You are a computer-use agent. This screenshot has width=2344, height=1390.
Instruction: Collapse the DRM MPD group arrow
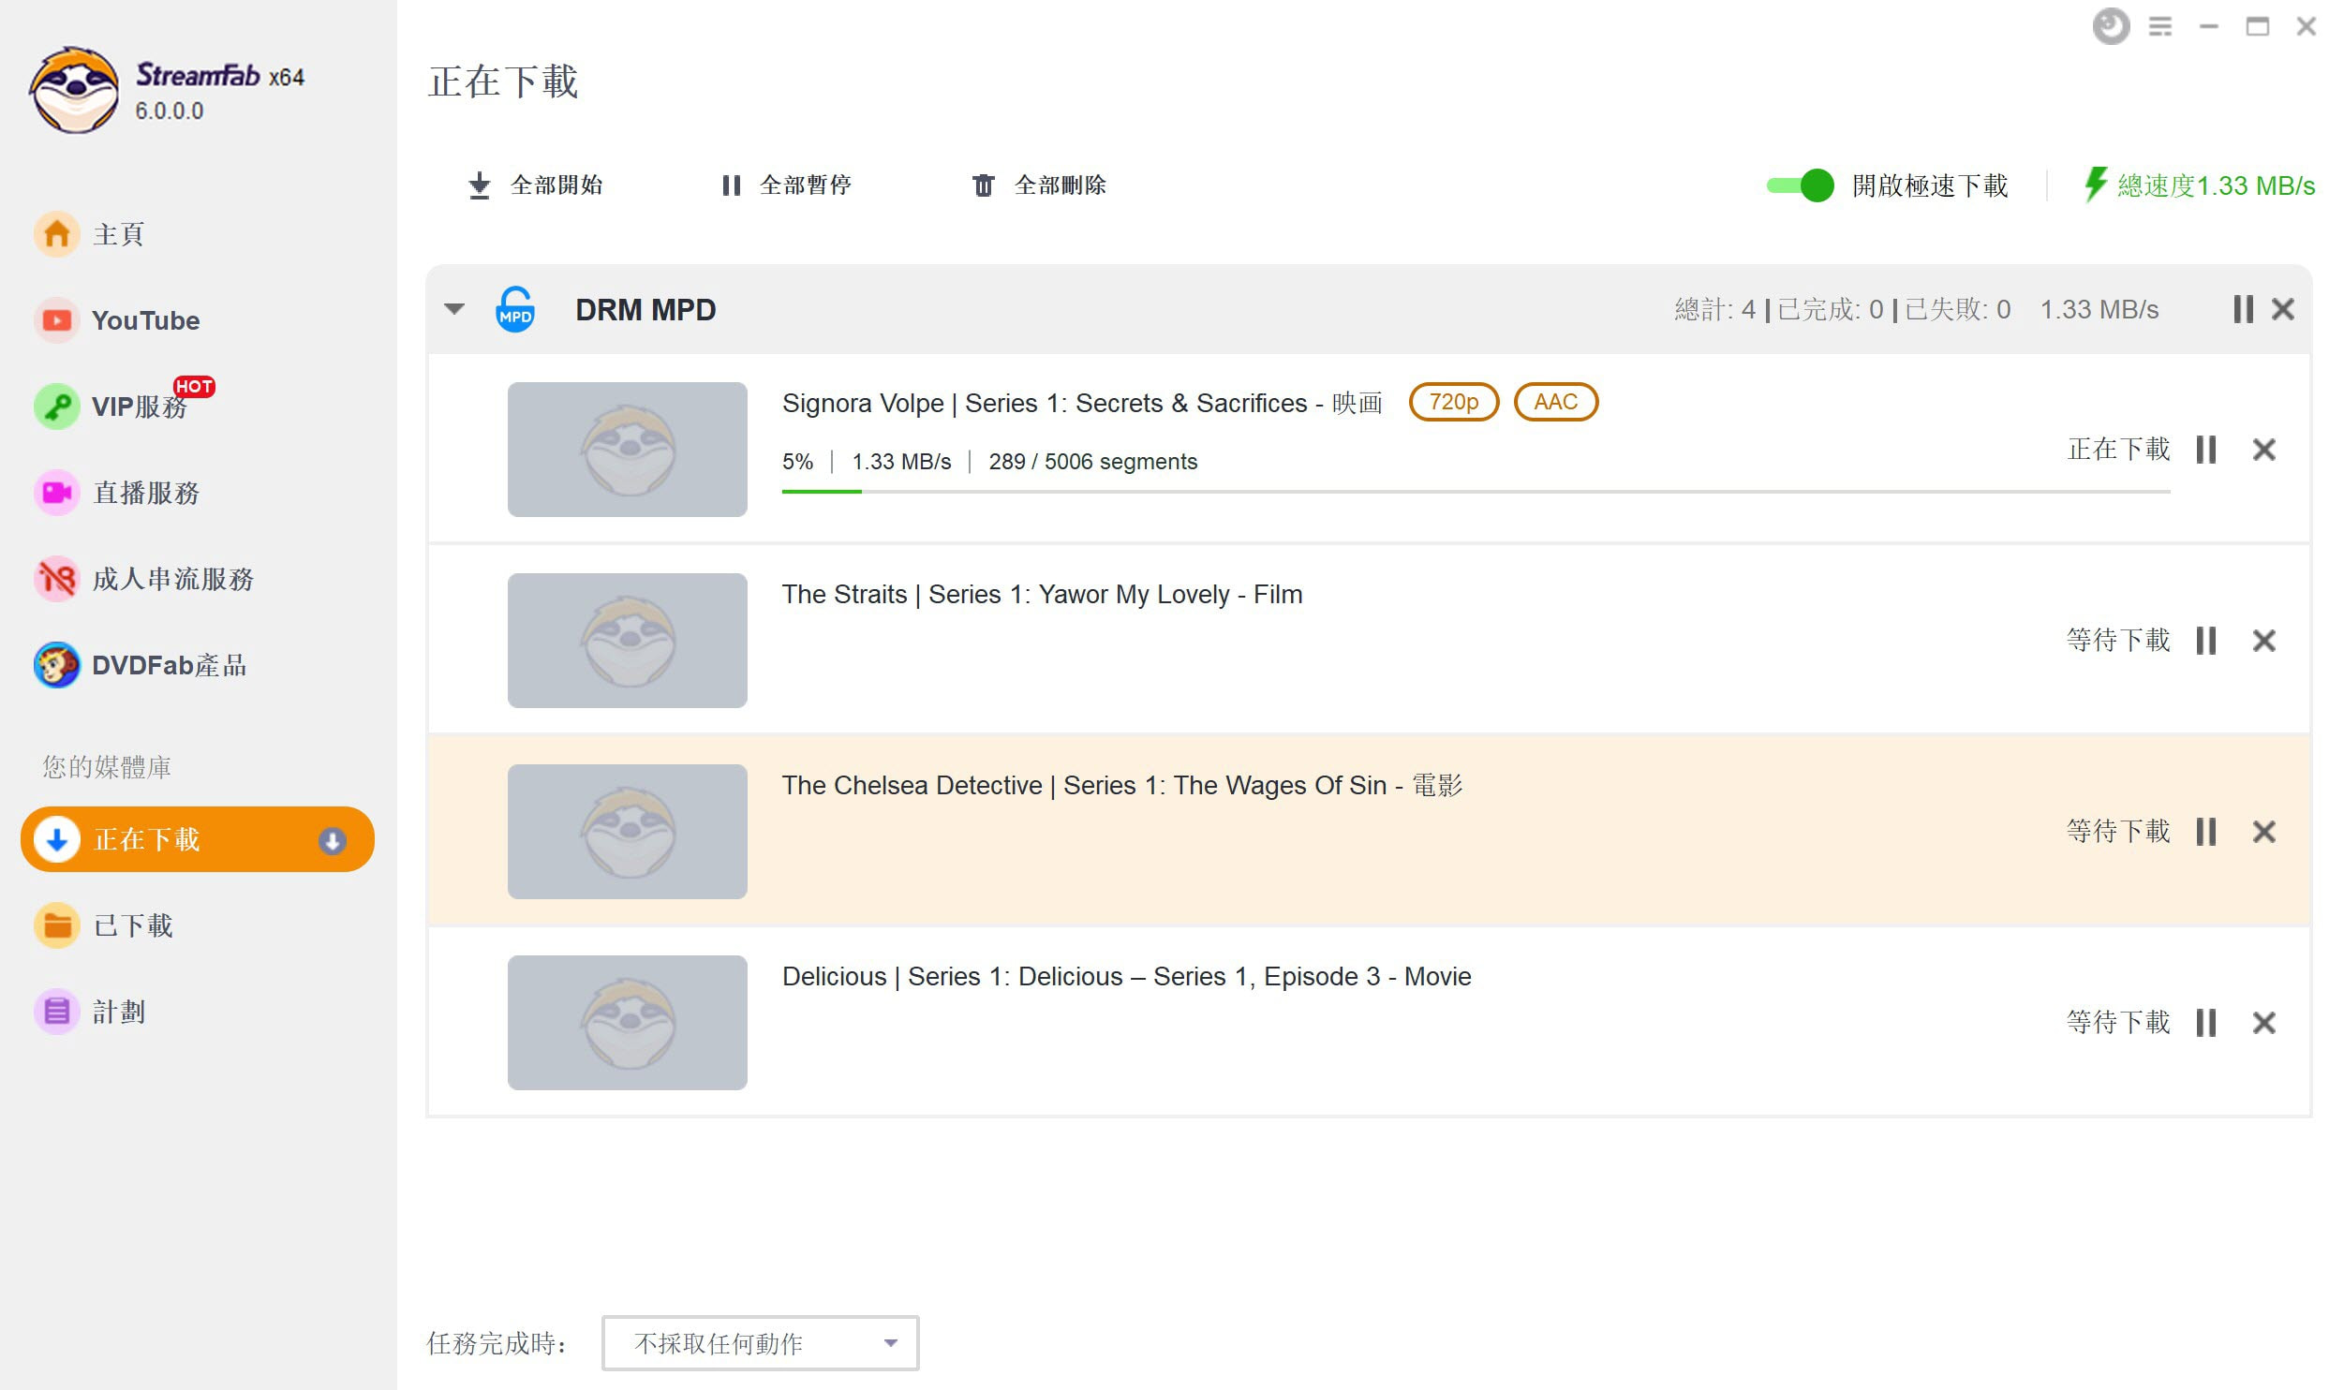454,309
